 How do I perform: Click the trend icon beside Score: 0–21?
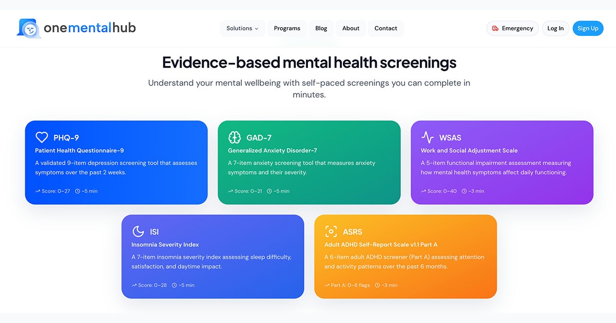point(230,191)
